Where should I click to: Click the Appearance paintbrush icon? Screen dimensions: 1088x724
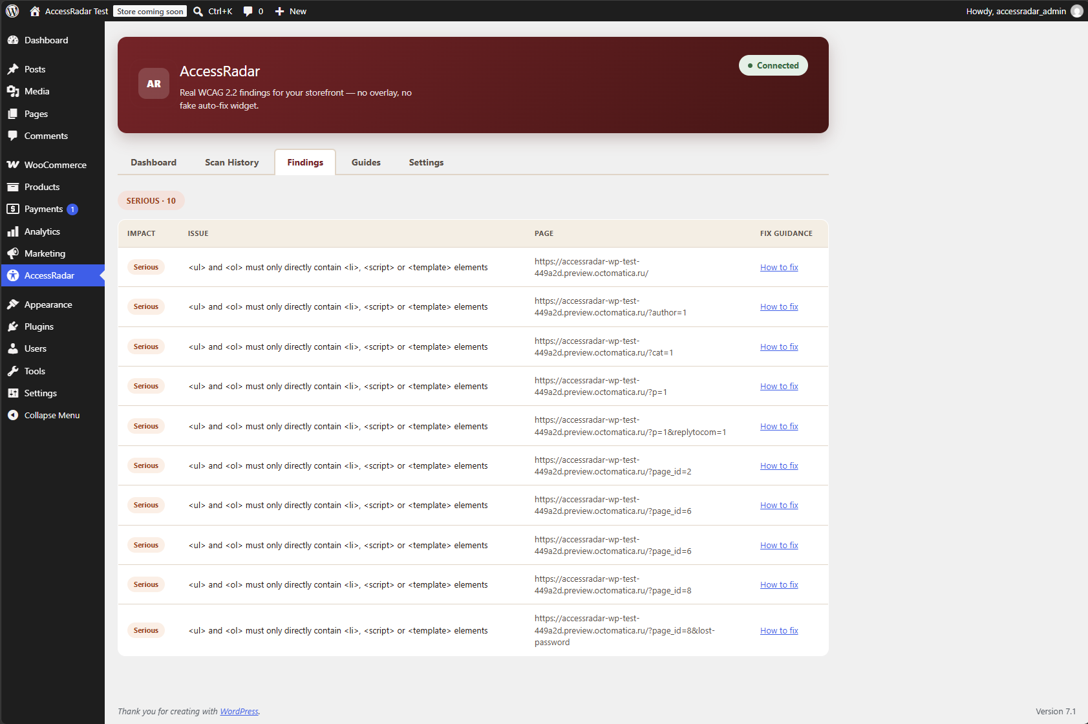point(13,304)
